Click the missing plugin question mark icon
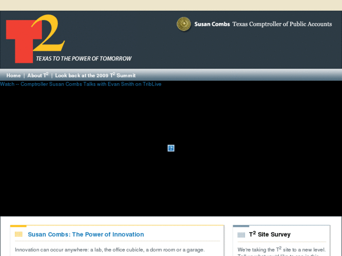 point(171,148)
